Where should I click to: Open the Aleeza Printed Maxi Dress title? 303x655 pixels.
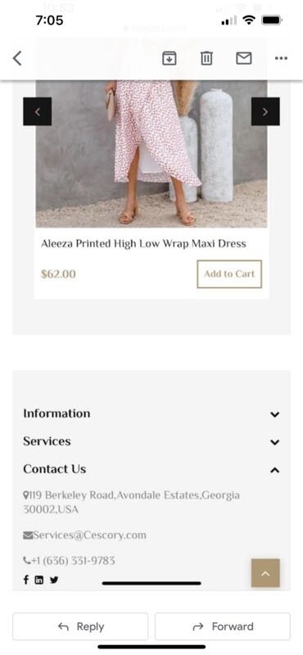point(143,243)
